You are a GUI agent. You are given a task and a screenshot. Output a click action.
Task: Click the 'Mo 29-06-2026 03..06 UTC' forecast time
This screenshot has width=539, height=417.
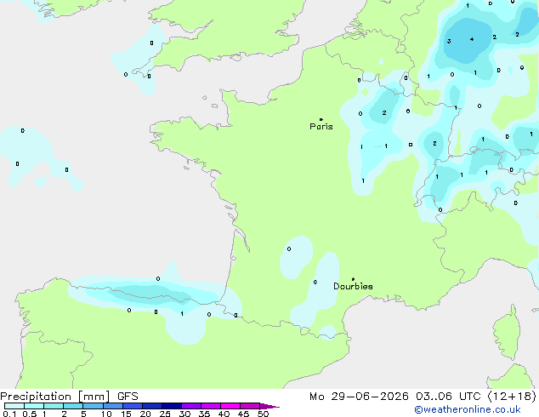pos(395,397)
